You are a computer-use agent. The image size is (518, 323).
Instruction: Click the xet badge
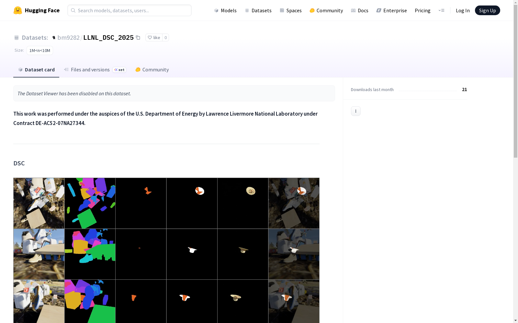click(119, 70)
